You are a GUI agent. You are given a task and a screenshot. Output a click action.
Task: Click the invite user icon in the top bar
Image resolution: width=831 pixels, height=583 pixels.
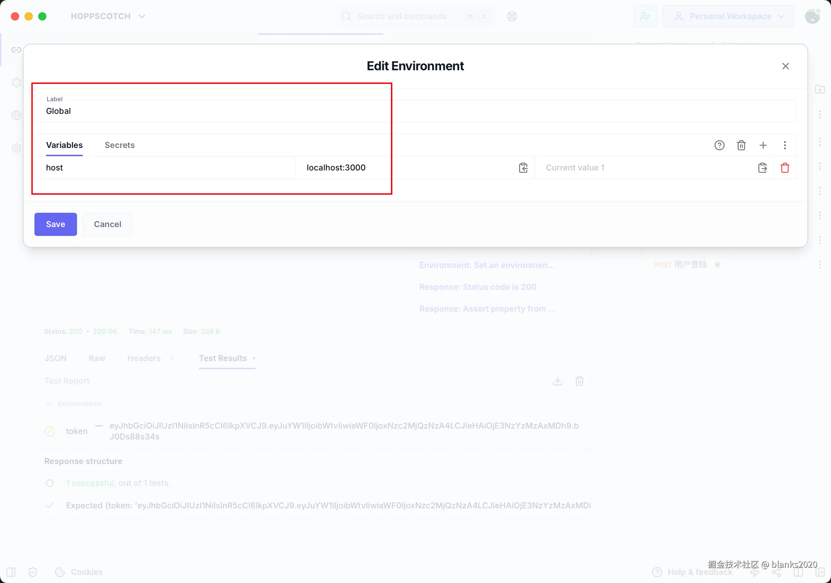[x=645, y=16]
